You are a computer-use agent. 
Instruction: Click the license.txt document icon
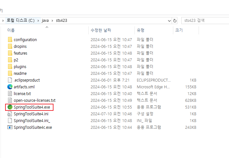click(10, 93)
